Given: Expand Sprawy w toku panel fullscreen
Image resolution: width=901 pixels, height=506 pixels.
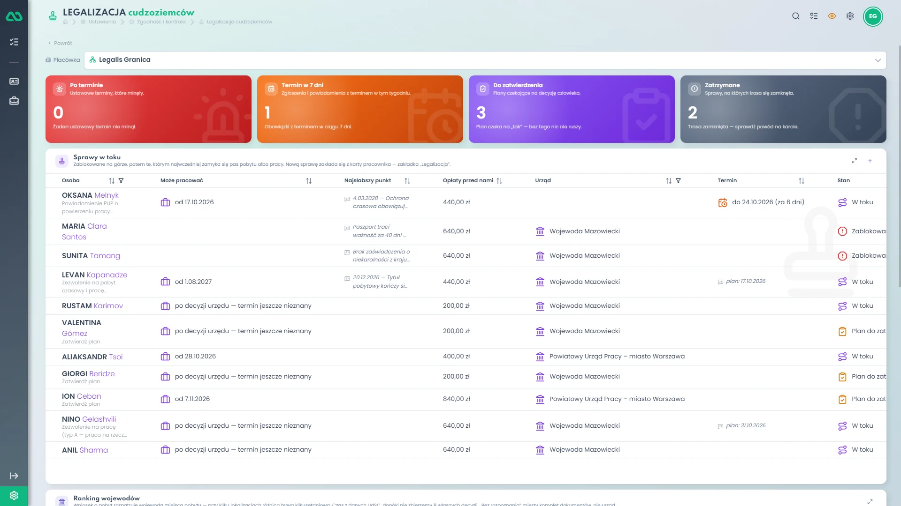Looking at the screenshot, I should (855, 161).
